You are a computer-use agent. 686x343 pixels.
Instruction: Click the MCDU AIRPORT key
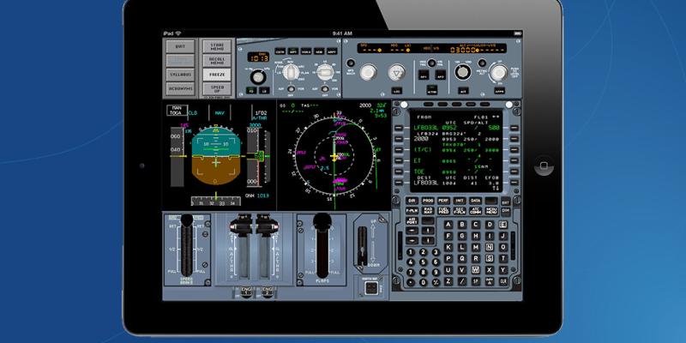[412, 220]
